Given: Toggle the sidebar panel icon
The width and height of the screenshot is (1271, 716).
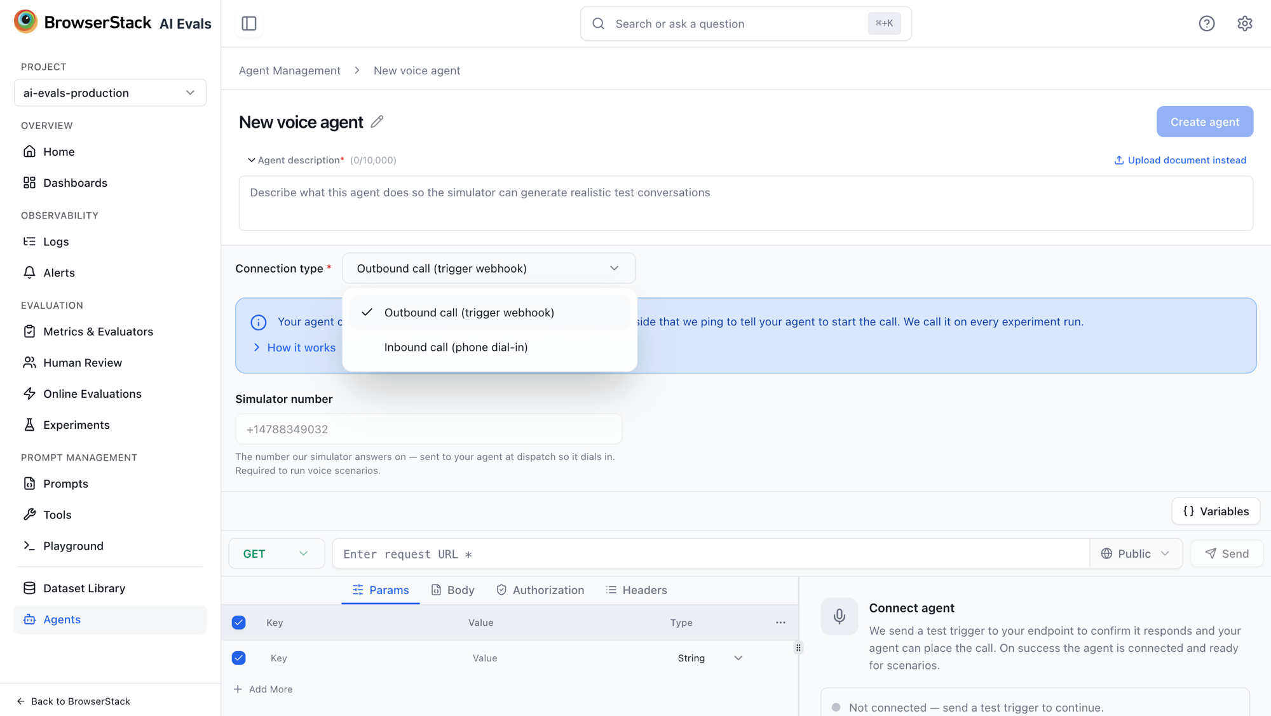Looking at the screenshot, I should click(249, 24).
